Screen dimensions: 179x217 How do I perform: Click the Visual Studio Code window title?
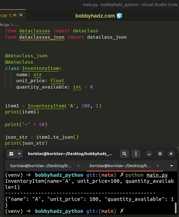pyautogui.click(x=130, y=5)
